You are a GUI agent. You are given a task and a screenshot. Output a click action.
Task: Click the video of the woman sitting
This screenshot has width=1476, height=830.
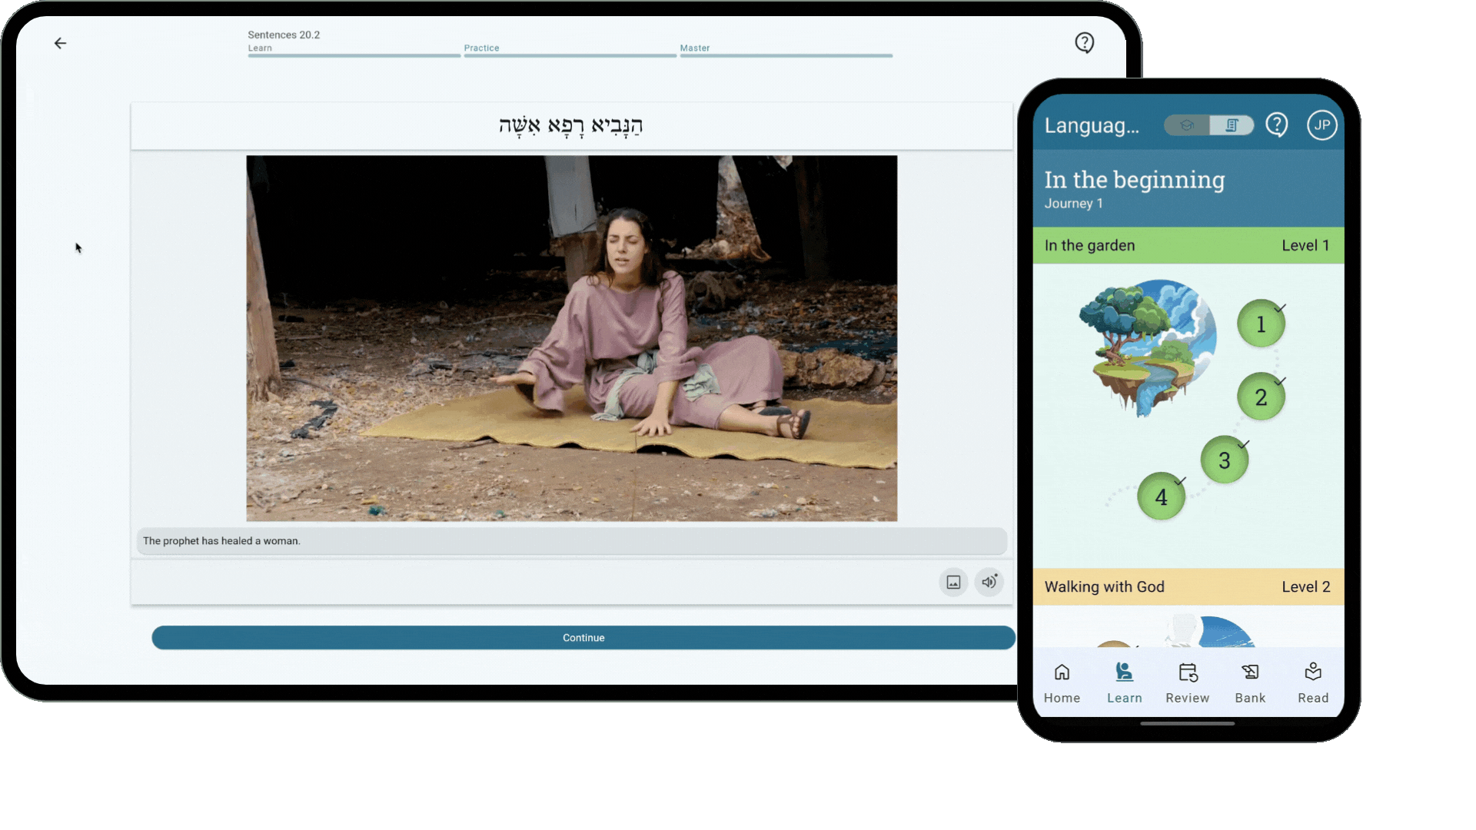pyautogui.click(x=571, y=338)
